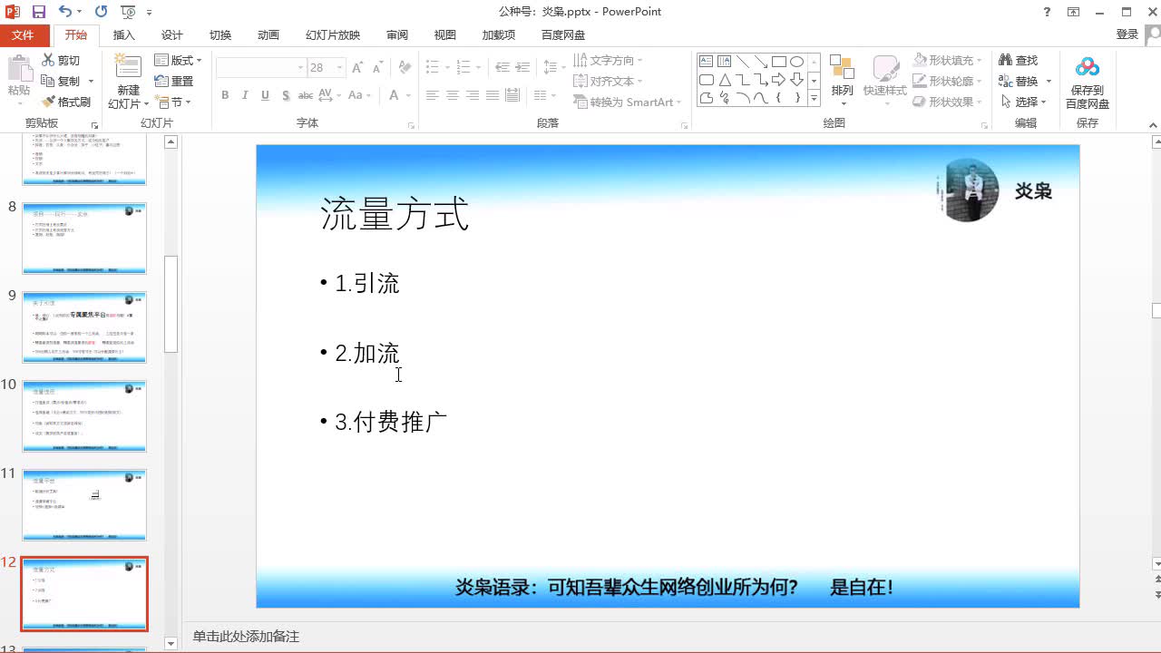Open Shape Effects (形状效果) dropdown
1161x653 pixels.
949,102
